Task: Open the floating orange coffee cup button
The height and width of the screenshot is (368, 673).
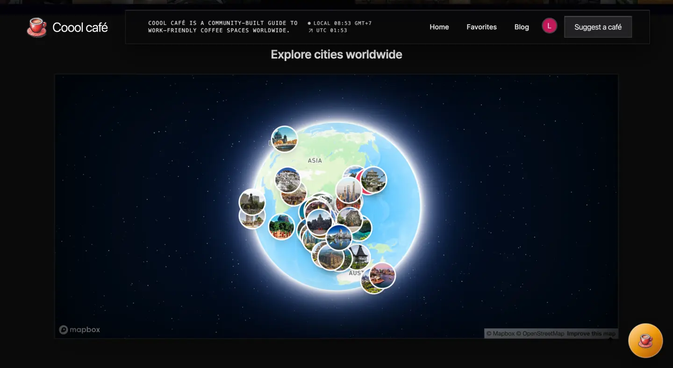Action: click(645, 340)
